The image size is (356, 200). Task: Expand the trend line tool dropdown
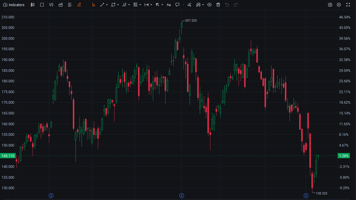107,5
